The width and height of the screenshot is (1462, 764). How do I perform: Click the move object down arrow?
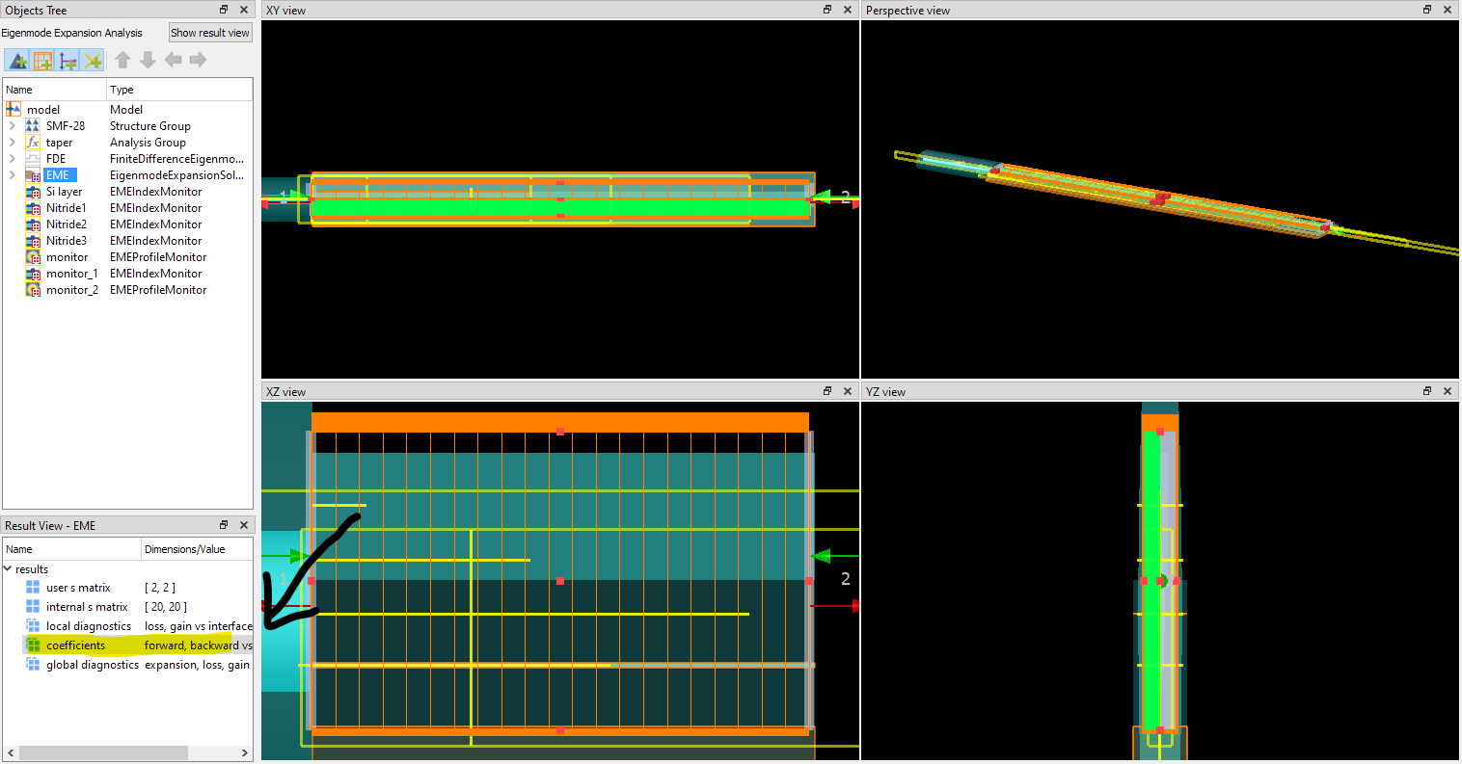pyautogui.click(x=148, y=60)
